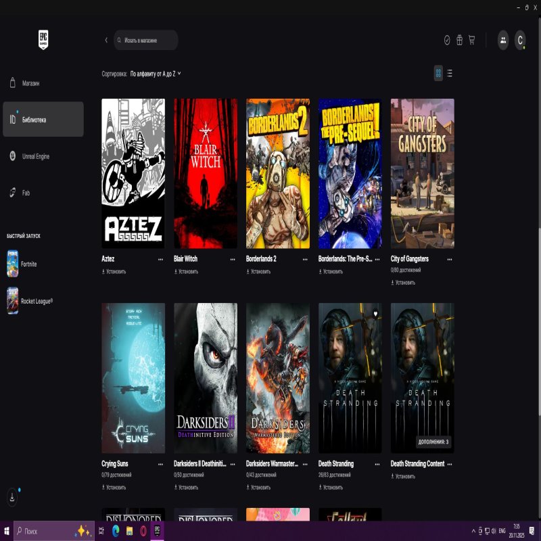Install Blair Witch via Установить link
This screenshot has width=541, height=541.
(x=188, y=272)
